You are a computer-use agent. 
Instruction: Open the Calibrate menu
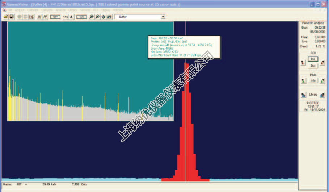pos(33,10)
